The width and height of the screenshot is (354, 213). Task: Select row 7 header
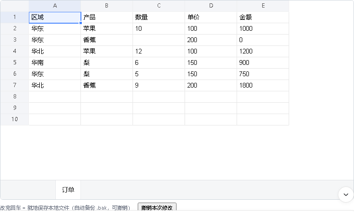point(15,85)
